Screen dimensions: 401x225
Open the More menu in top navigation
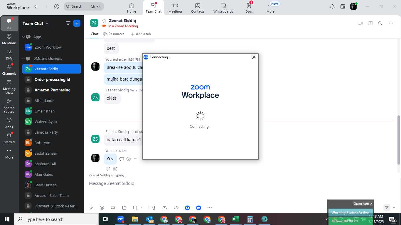pyautogui.click(x=270, y=8)
